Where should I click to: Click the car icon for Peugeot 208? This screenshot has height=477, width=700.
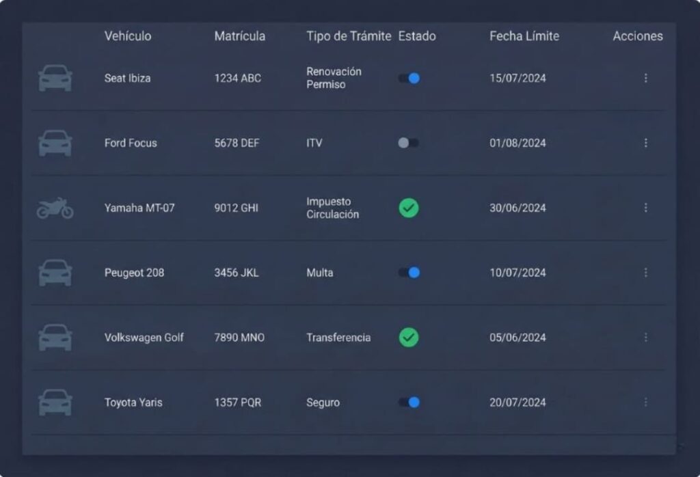tap(55, 273)
